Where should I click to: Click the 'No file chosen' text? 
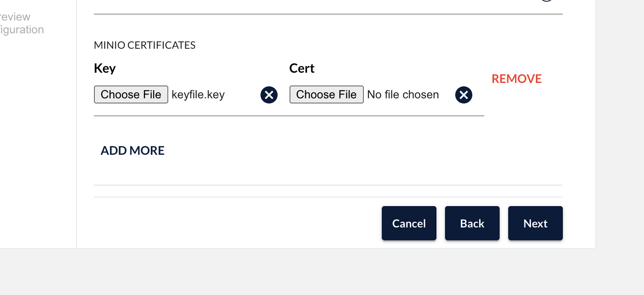403,94
